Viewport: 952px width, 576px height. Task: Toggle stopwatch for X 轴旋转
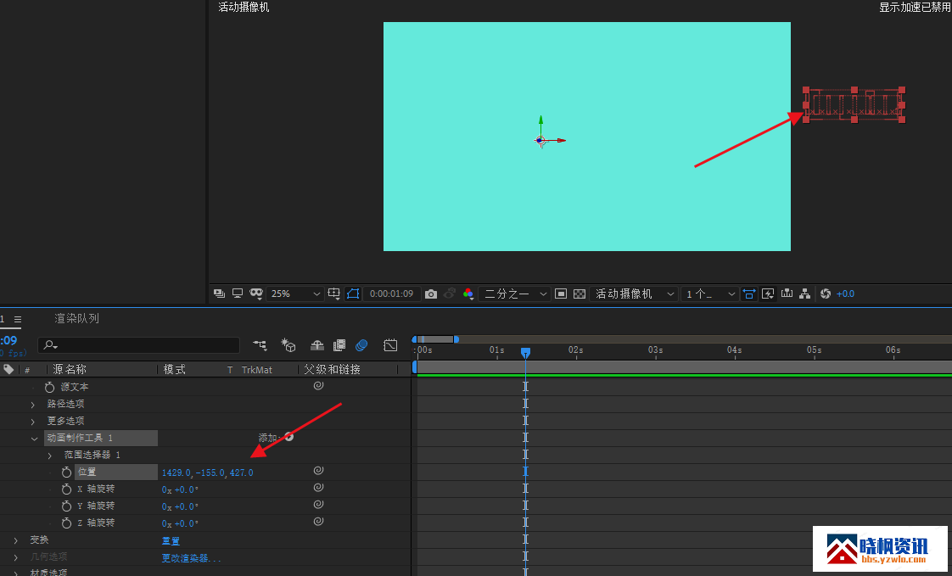tap(67, 489)
